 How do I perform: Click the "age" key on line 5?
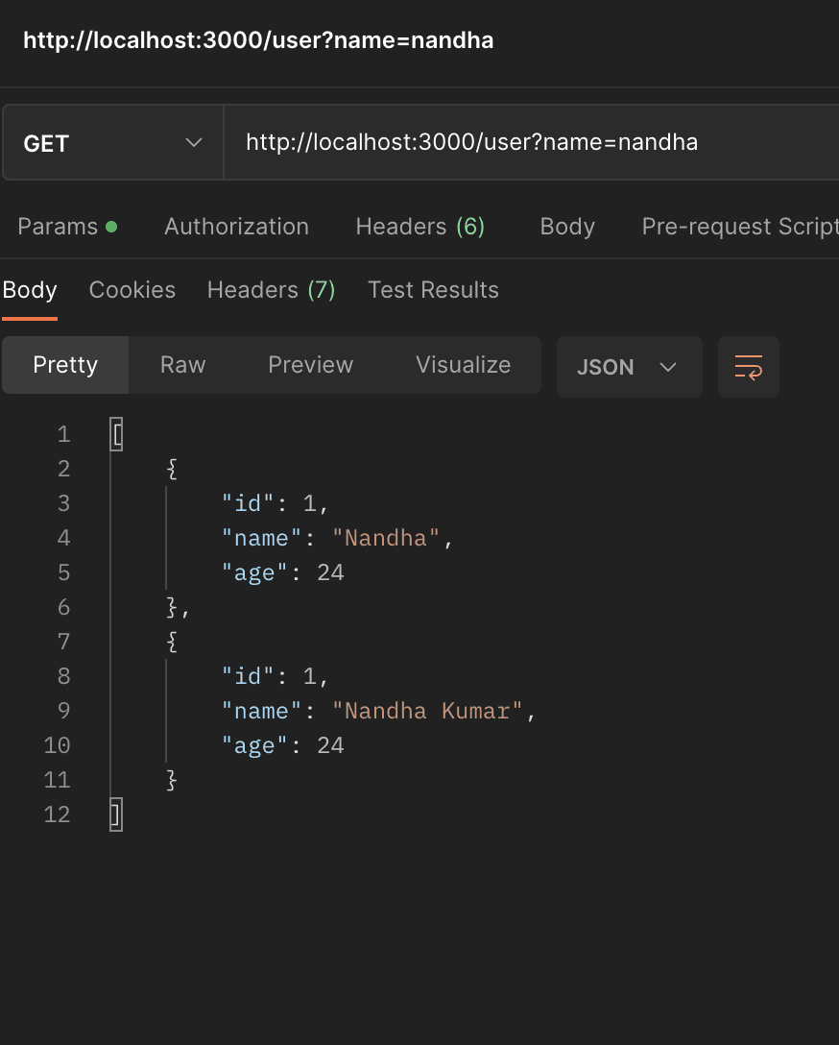pos(255,572)
